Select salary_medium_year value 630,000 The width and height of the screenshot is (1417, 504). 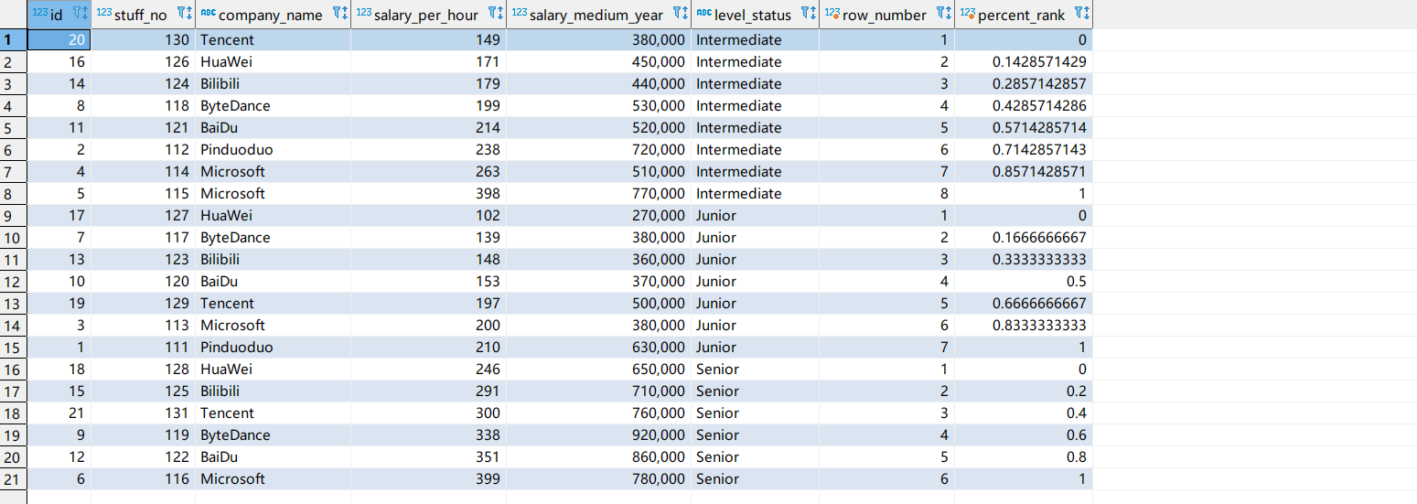pos(598,347)
